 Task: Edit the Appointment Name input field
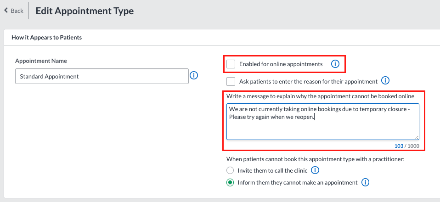click(x=102, y=76)
